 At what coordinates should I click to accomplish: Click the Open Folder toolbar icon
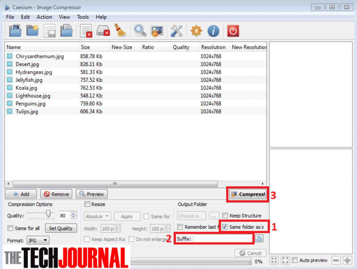click(x=33, y=31)
